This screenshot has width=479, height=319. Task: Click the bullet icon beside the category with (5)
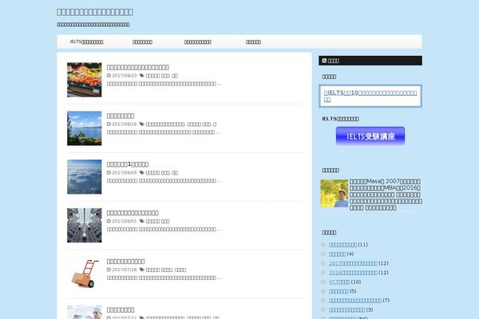(323, 291)
